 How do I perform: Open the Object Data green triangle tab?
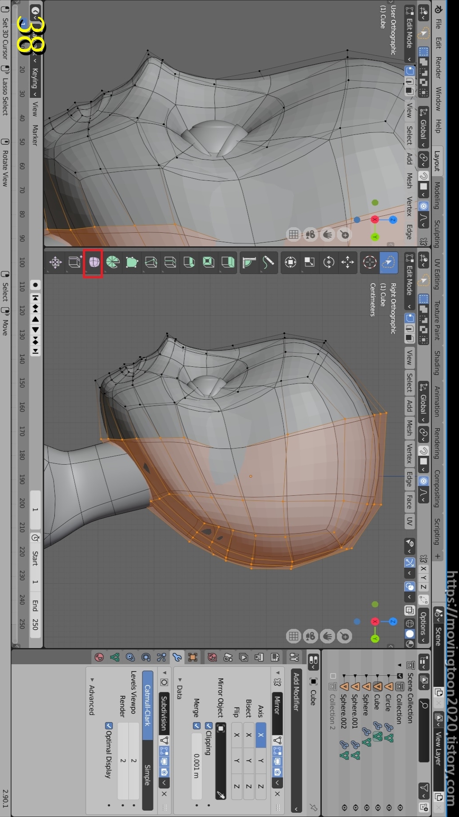(115, 657)
